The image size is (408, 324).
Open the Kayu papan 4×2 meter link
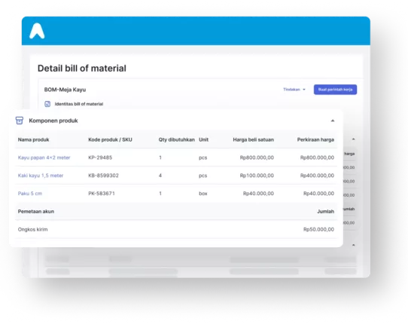point(44,157)
